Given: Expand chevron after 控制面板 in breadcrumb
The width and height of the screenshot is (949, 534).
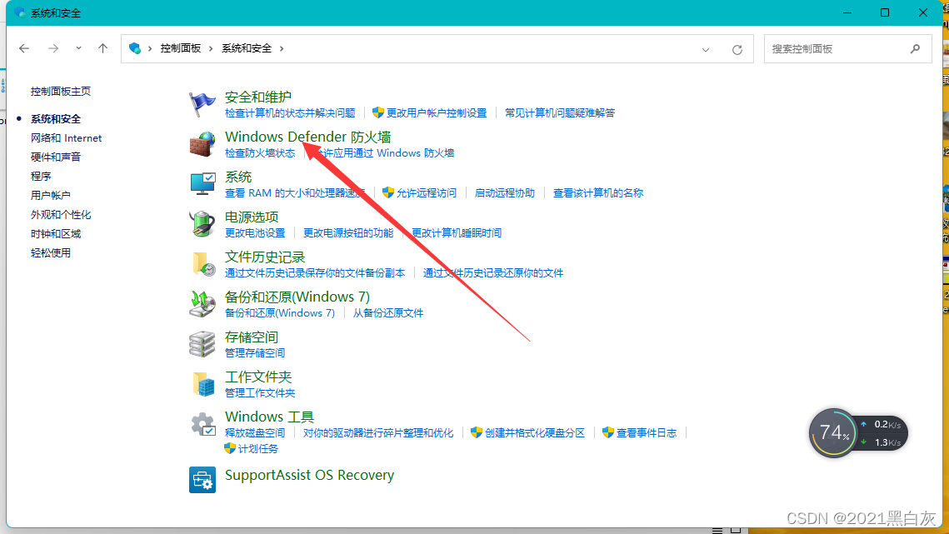Looking at the screenshot, I should pyautogui.click(x=211, y=48).
